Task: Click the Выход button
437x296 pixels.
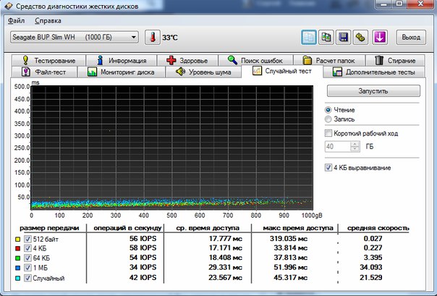Action: click(x=410, y=37)
